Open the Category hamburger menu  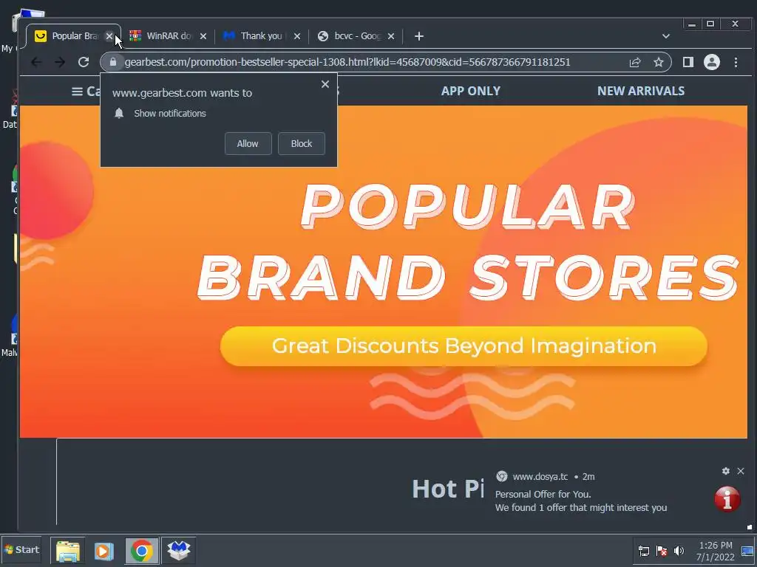[x=86, y=91]
